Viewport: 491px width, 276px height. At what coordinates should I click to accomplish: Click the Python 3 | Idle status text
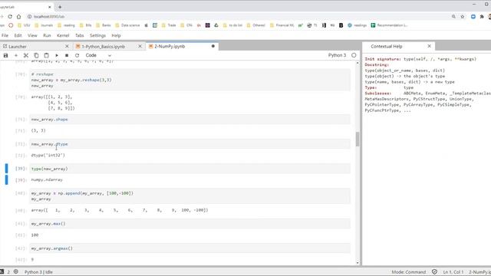coord(38,272)
